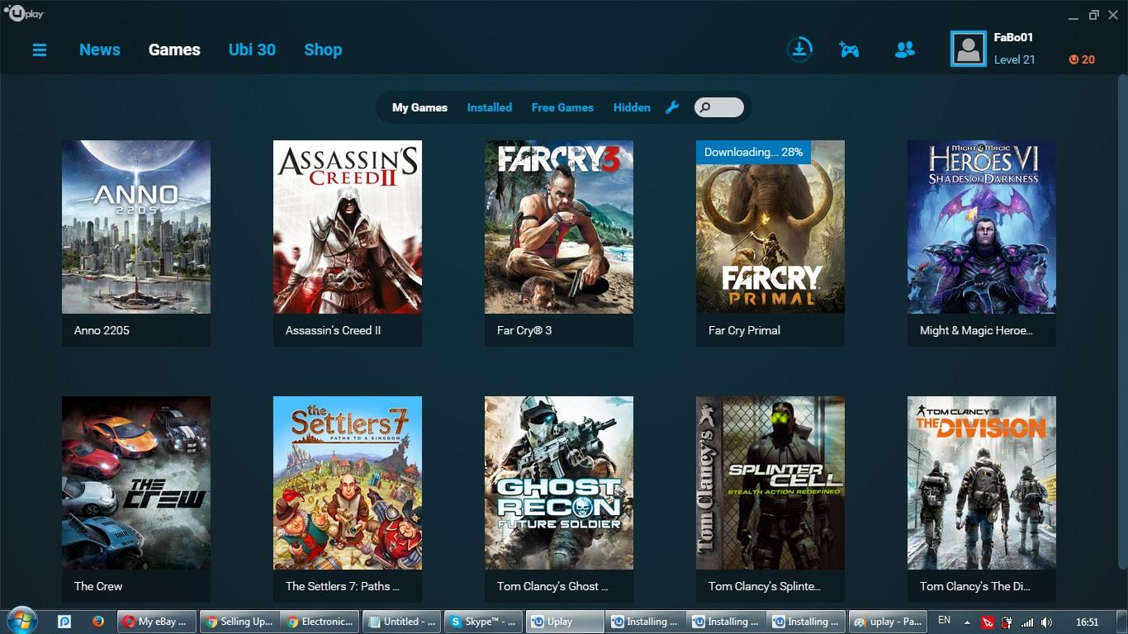Image resolution: width=1128 pixels, height=634 pixels.
Task: Open the games view settings wrench
Action: click(x=672, y=107)
